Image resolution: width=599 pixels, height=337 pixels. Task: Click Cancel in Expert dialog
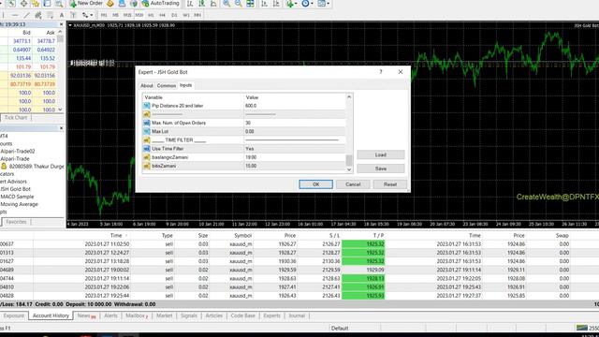[353, 184]
